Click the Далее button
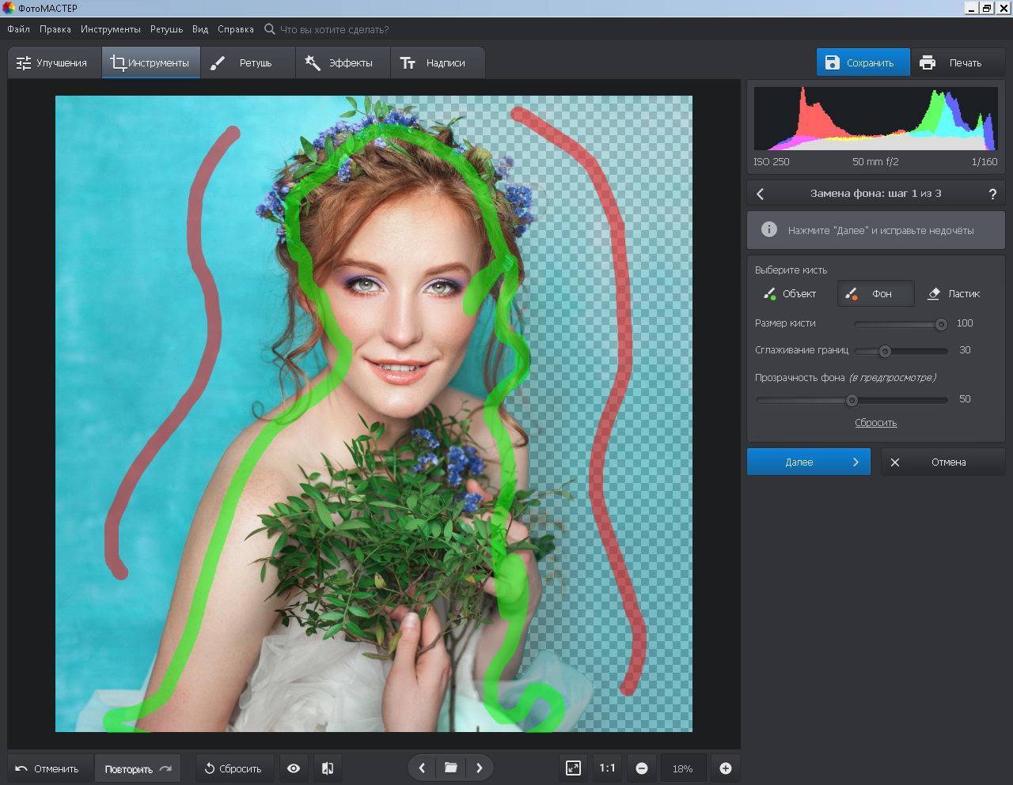The image size is (1013, 785). coord(808,462)
